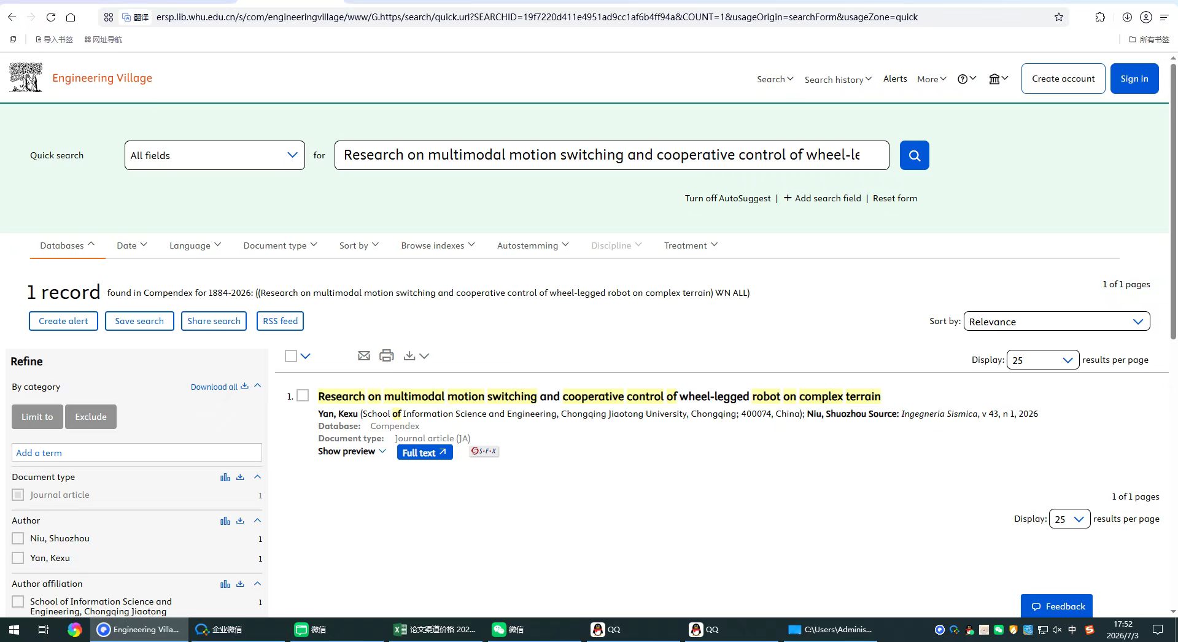1178x642 pixels.
Task: Open browser extensions puzzle icon
Action: click(x=1099, y=17)
